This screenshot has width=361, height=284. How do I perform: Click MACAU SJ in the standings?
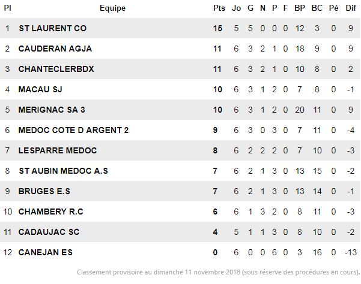(40, 89)
